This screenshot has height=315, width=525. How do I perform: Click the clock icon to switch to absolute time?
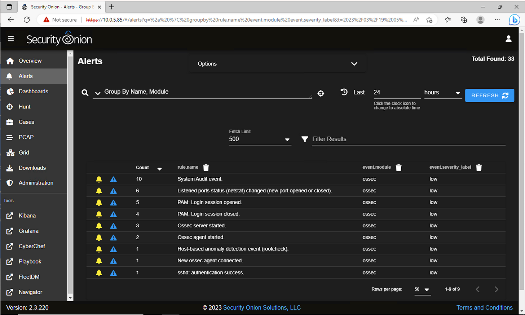(344, 92)
